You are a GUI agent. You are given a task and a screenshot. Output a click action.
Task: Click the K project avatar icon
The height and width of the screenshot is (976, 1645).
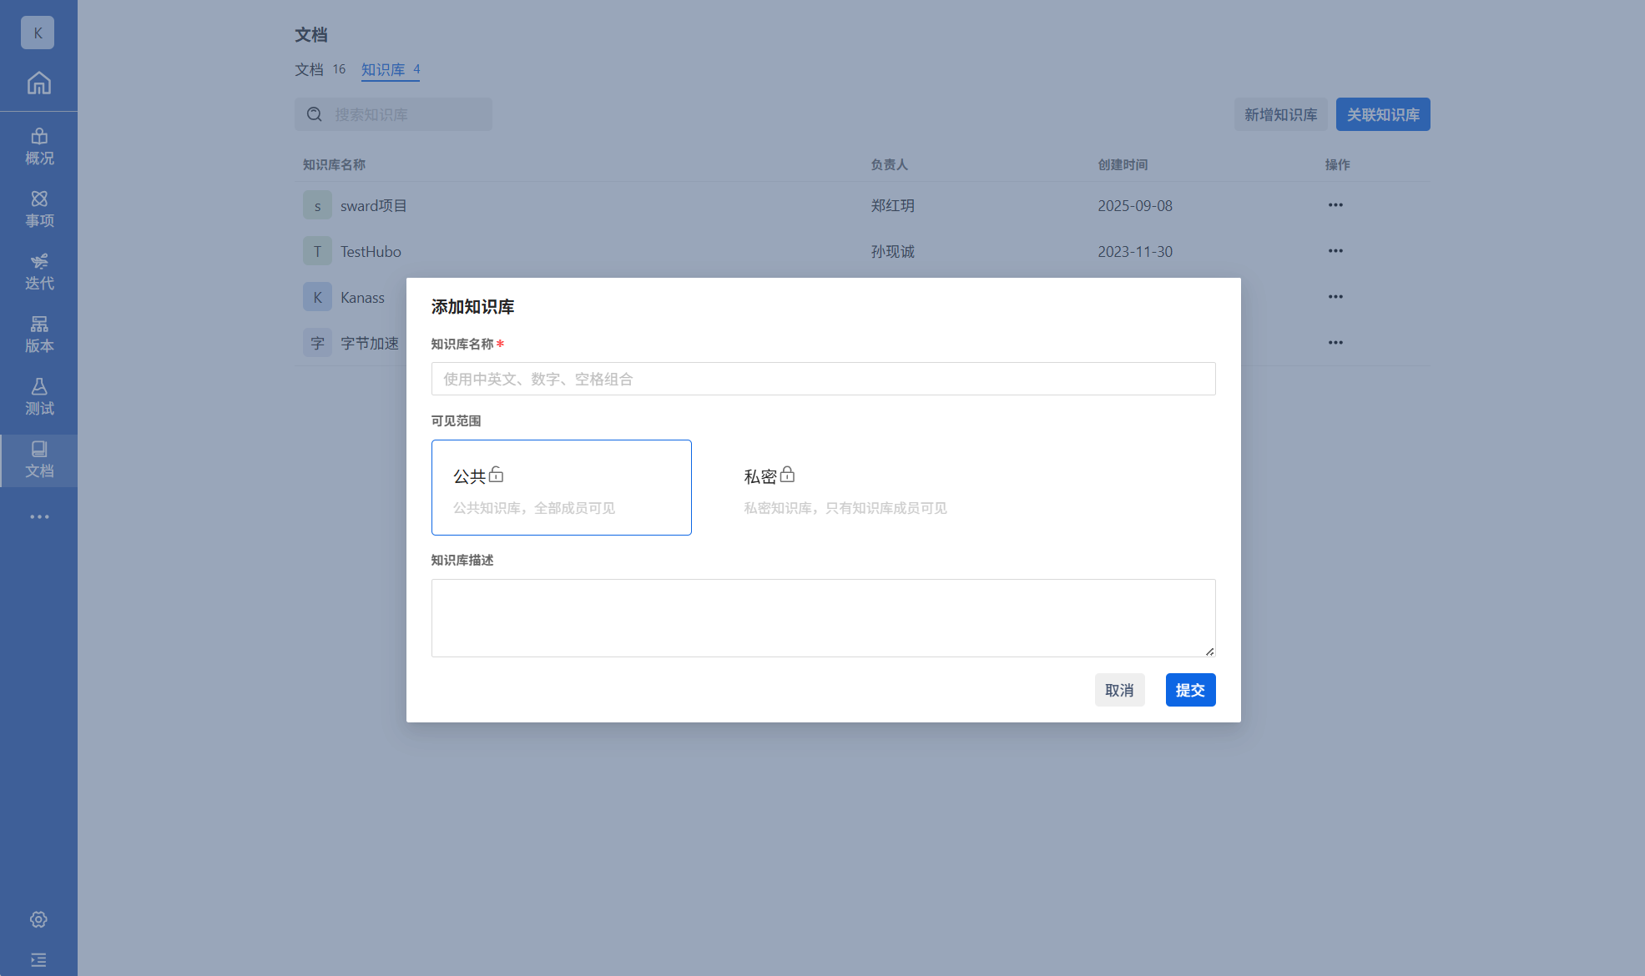click(x=38, y=33)
